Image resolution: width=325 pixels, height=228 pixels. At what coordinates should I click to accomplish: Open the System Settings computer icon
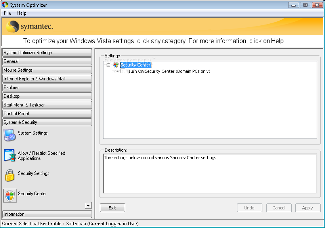point(10,135)
